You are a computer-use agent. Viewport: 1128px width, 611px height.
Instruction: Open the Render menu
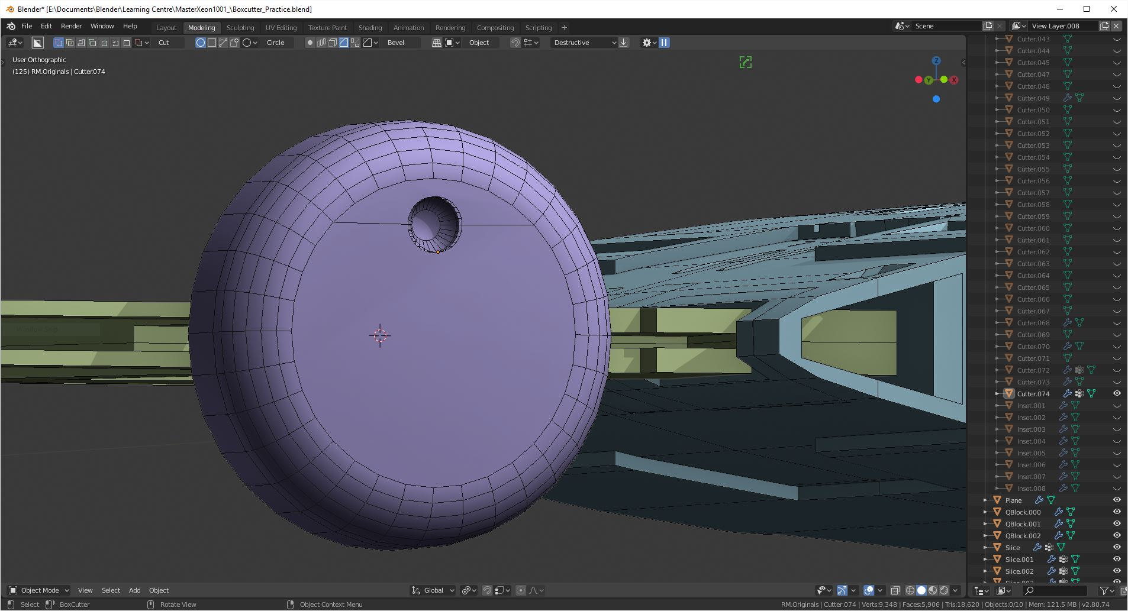[71, 27]
